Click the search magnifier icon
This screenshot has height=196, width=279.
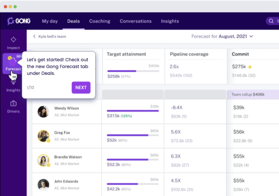click(x=271, y=21)
